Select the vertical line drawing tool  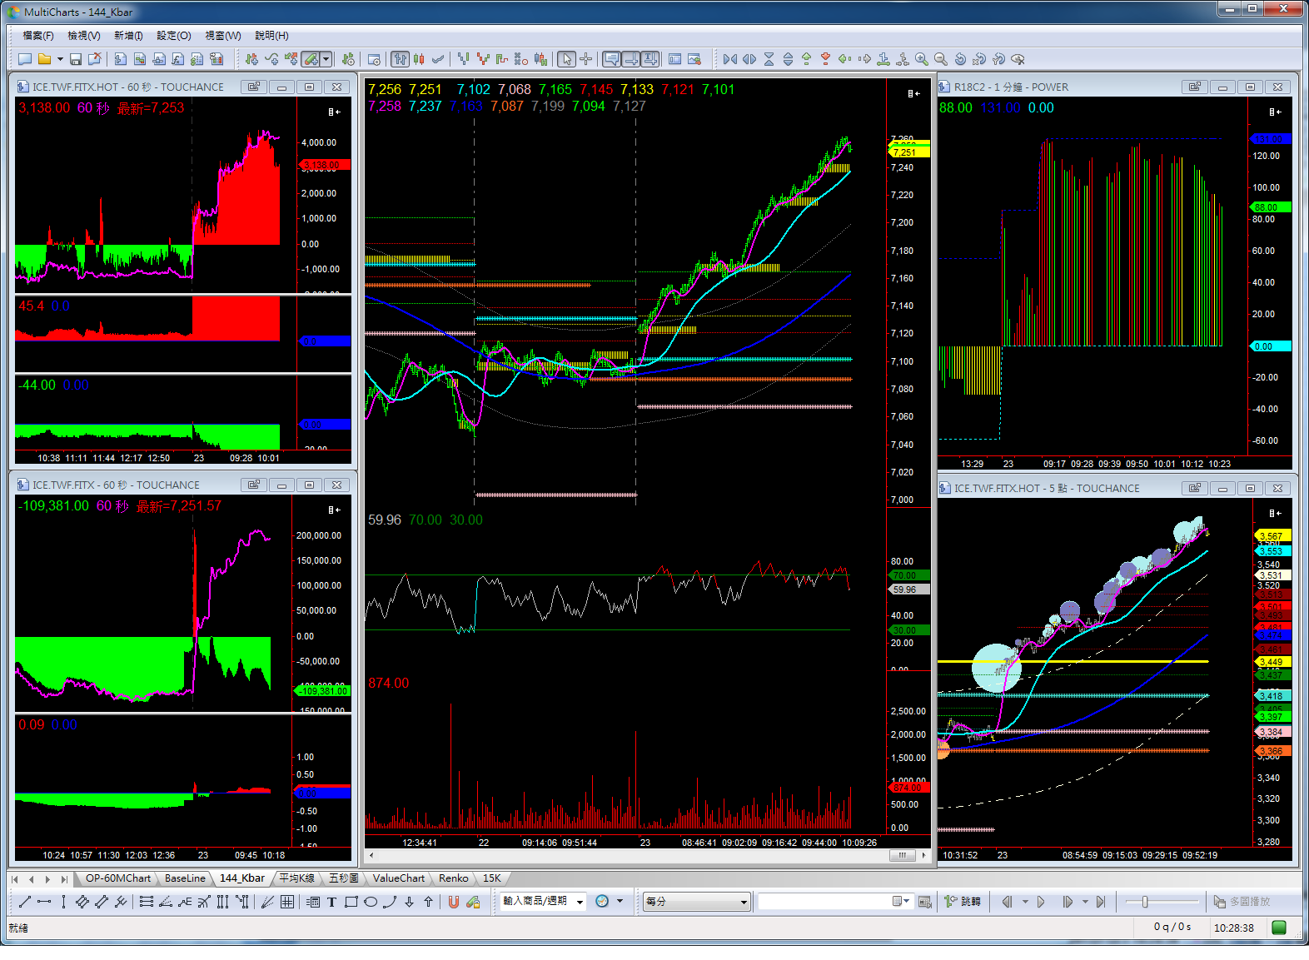(x=63, y=902)
